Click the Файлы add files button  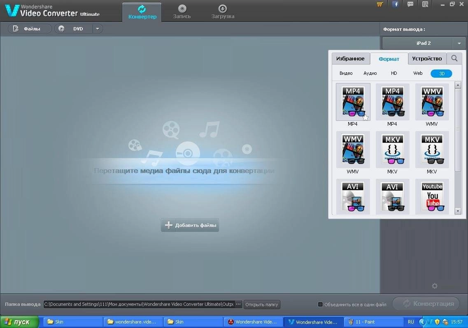tap(29, 29)
